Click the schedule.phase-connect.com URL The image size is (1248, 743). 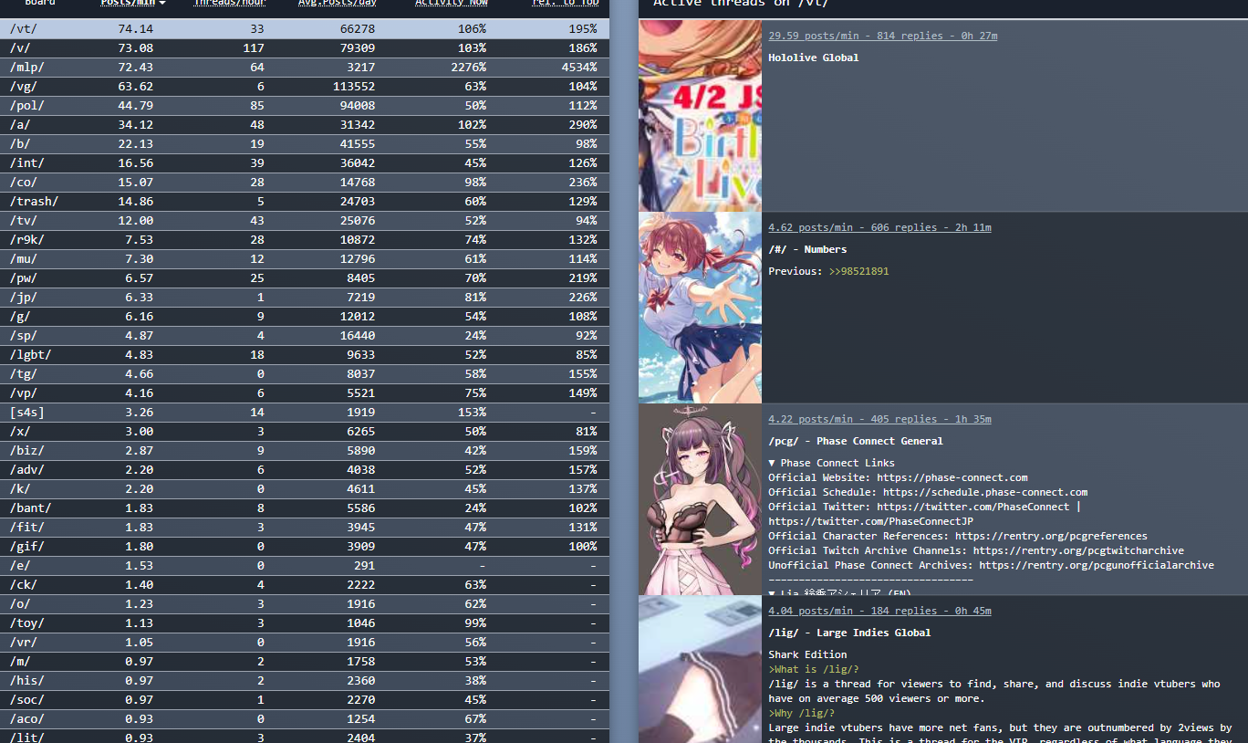(x=985, y=492)
